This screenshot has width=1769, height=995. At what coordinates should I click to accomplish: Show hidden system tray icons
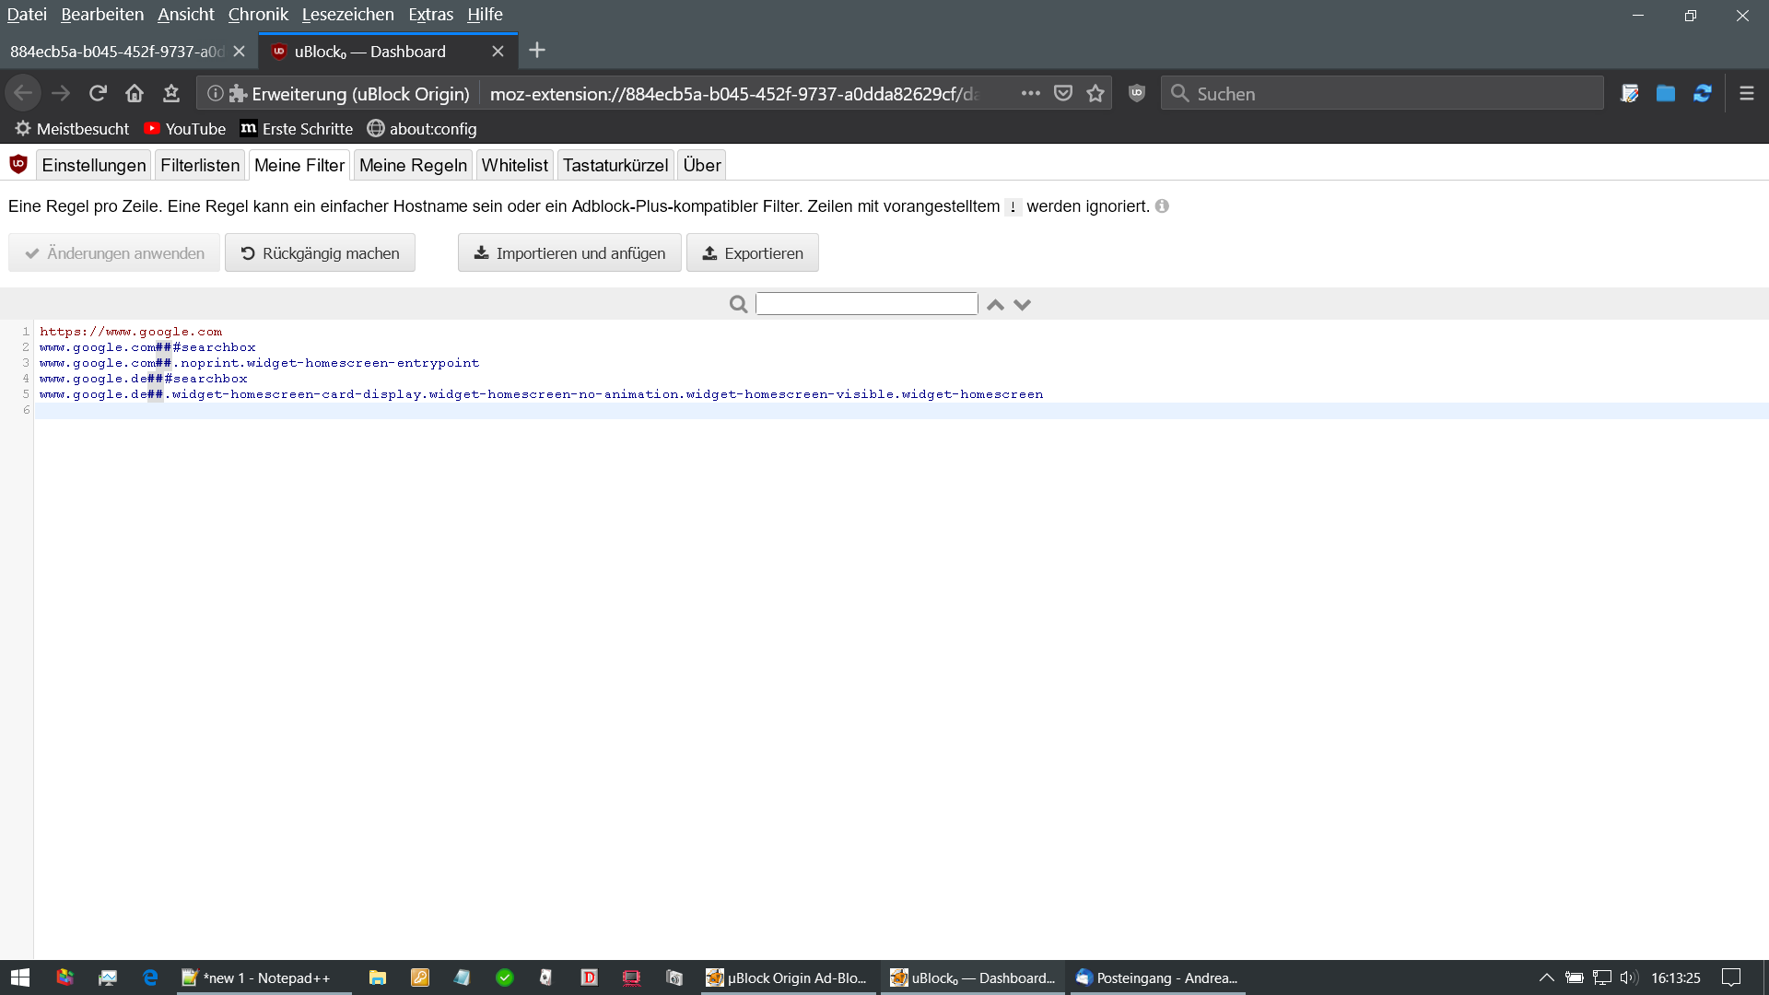click(x=1546, y=977)
